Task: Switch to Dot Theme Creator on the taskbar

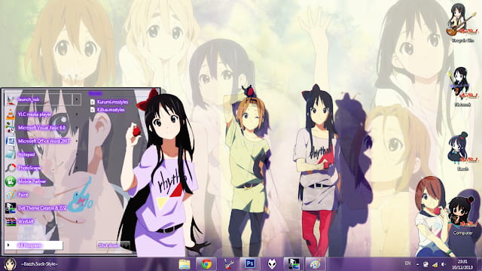Action: click(x=294, y=264)
